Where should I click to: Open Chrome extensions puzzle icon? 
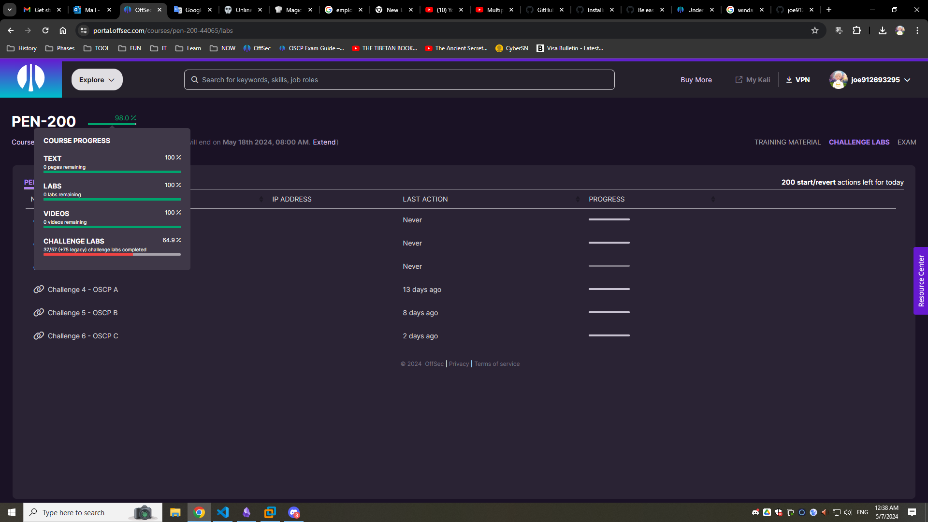[x=856, y=30]
